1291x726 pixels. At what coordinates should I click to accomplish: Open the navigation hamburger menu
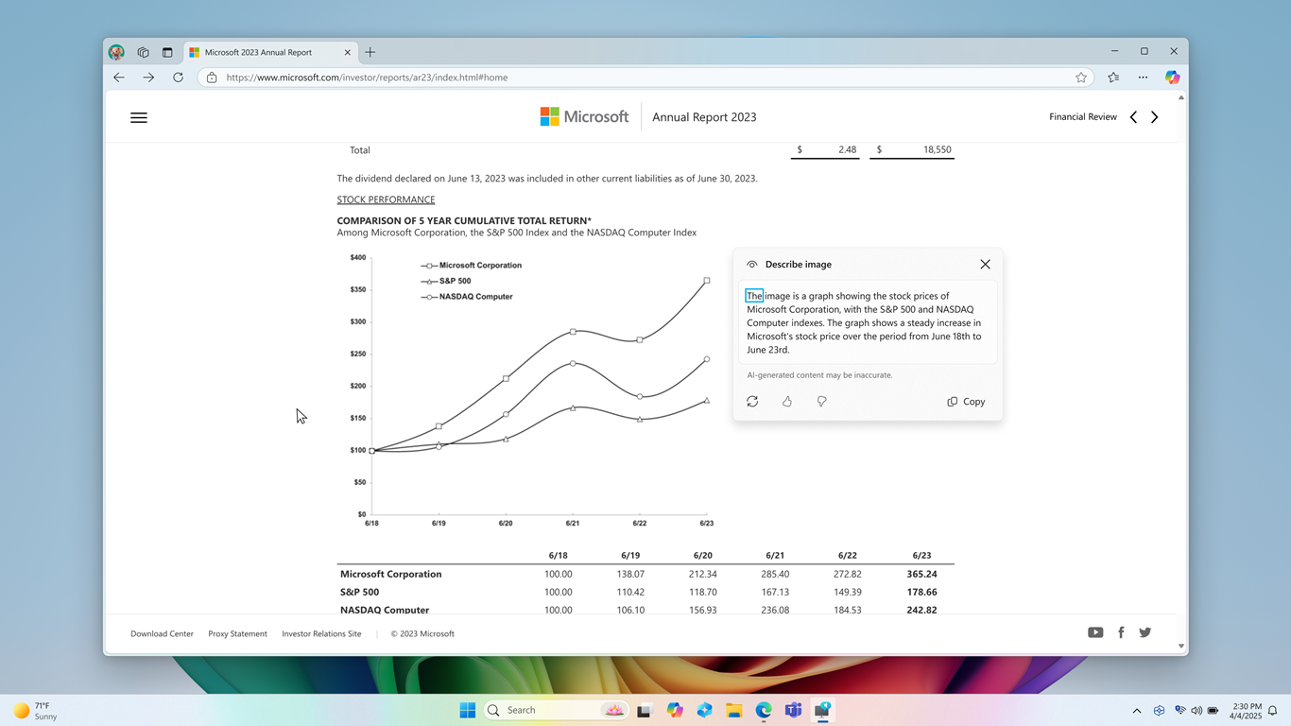[x=139, y=117]
